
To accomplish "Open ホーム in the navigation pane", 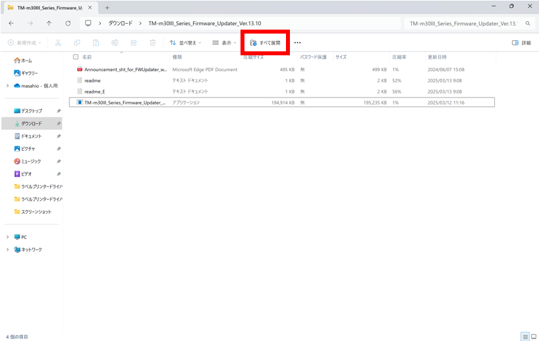I will (23, 61).
